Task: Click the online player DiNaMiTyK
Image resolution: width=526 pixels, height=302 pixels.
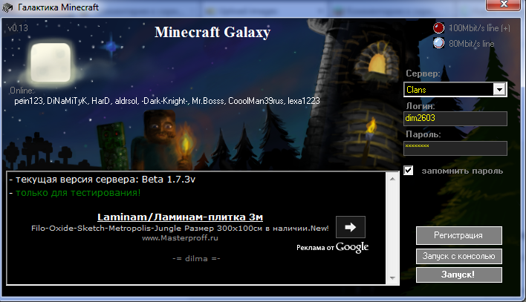Action: point(67,101)
